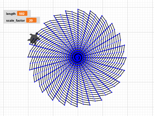Click the topmost tip of the spiral drawing
154x116 pixels.
[78, 9]
